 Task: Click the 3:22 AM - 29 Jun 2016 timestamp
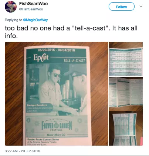click(x=23, y=151)
